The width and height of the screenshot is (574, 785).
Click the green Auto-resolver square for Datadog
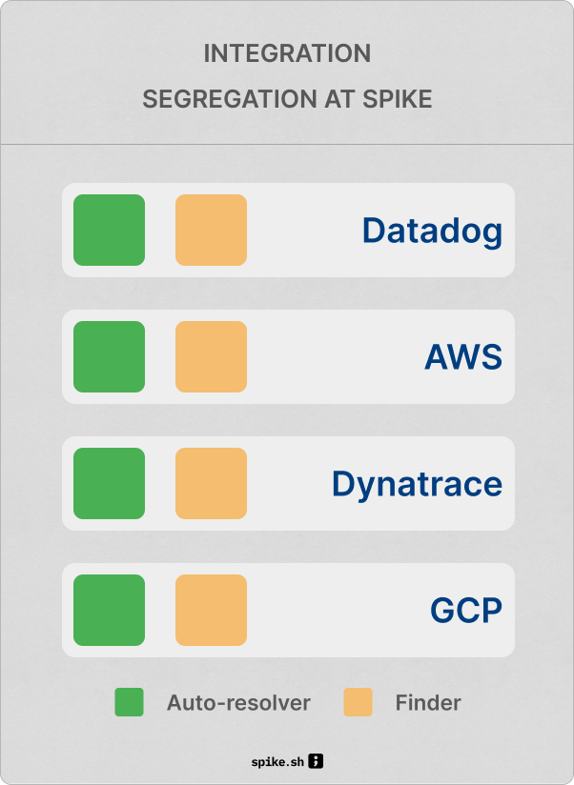(109, 230)
